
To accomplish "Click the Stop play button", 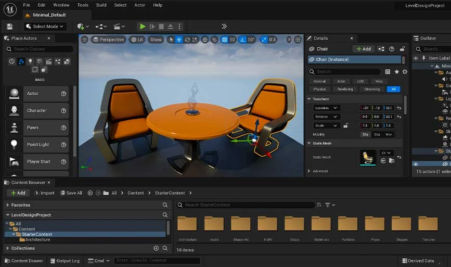I will (161, 27).
